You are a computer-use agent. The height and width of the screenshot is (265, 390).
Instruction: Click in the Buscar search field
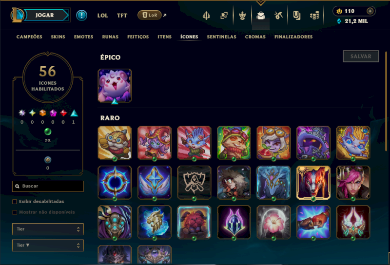tap(48, 186)
